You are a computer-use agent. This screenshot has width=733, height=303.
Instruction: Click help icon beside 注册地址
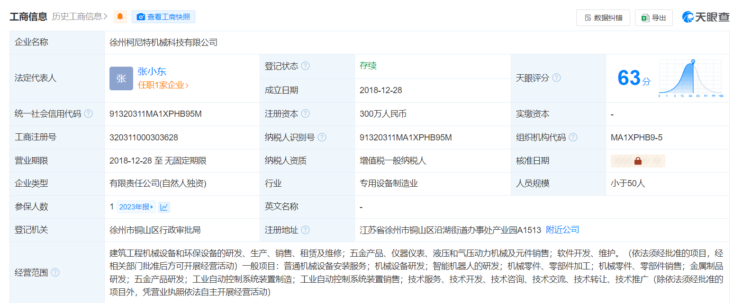tap(305, 230)
